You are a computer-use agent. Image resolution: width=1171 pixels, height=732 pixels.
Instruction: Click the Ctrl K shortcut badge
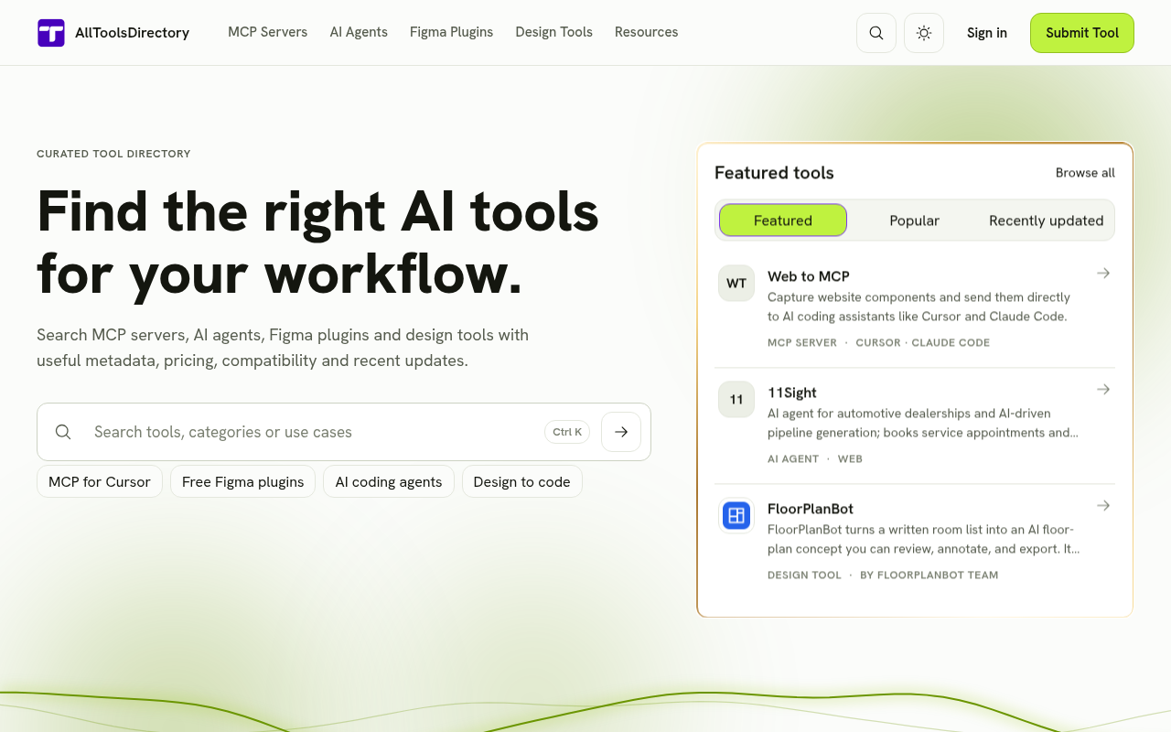coord(567,432)
